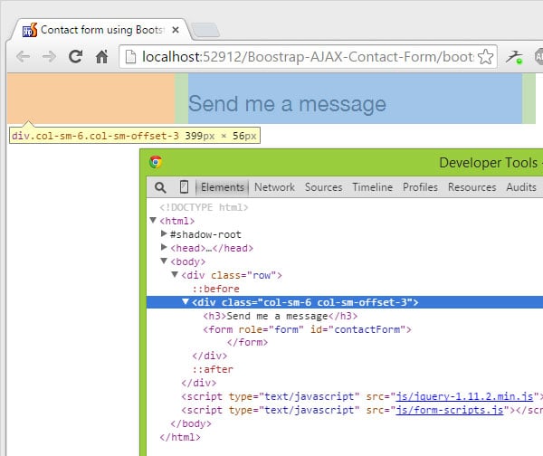
Task: Close the Contact form browser tab
Action: (176, 30)
